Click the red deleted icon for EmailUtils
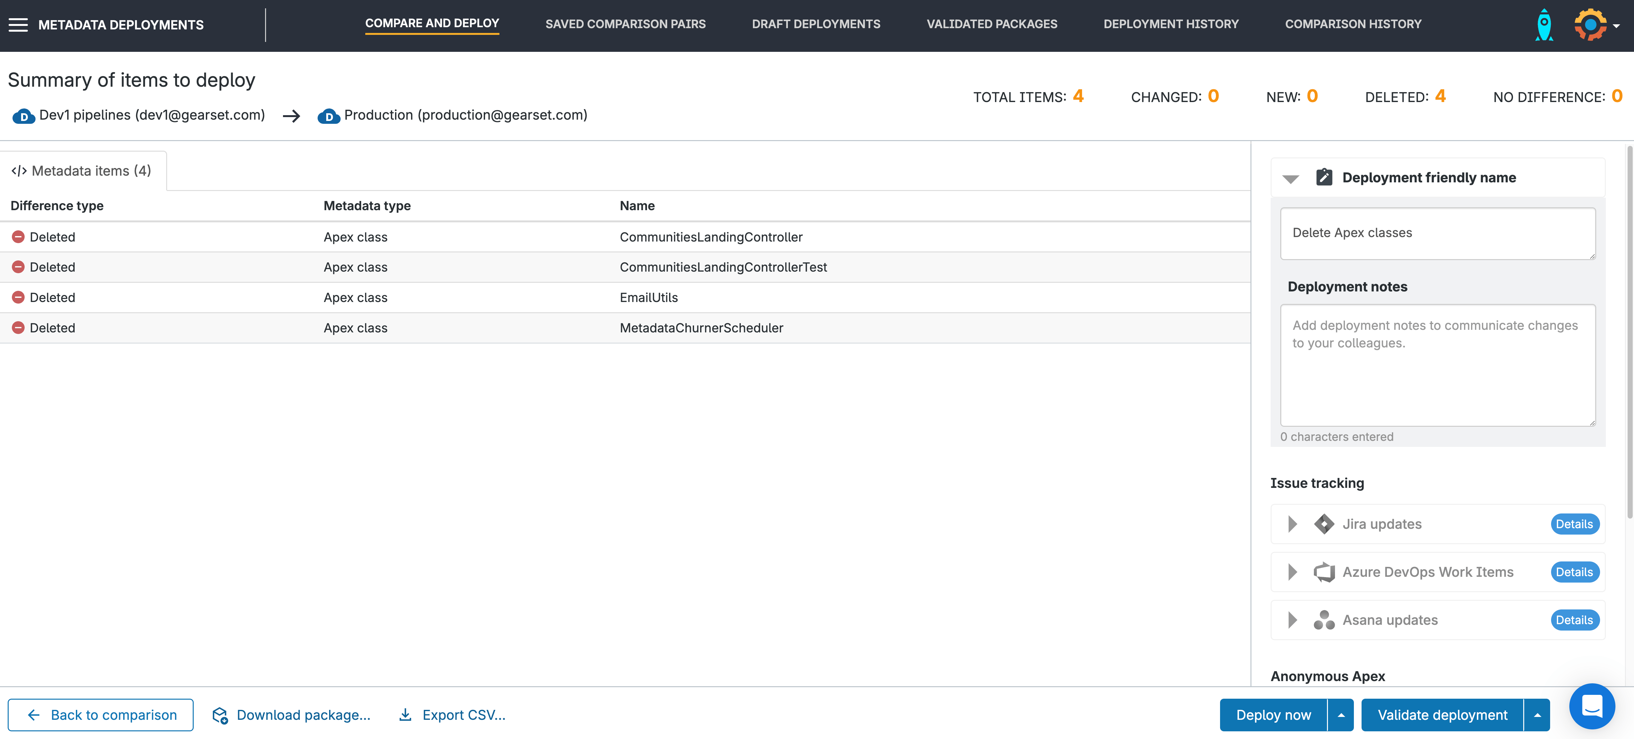 18,297
